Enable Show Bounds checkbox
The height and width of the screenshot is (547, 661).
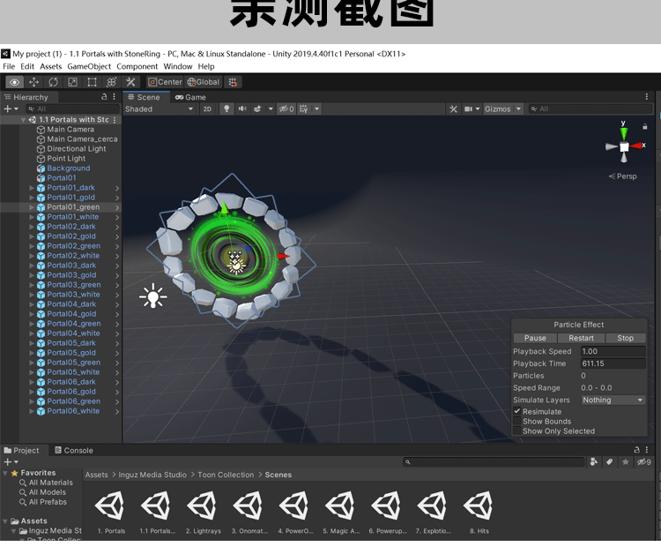pos(517,422)
